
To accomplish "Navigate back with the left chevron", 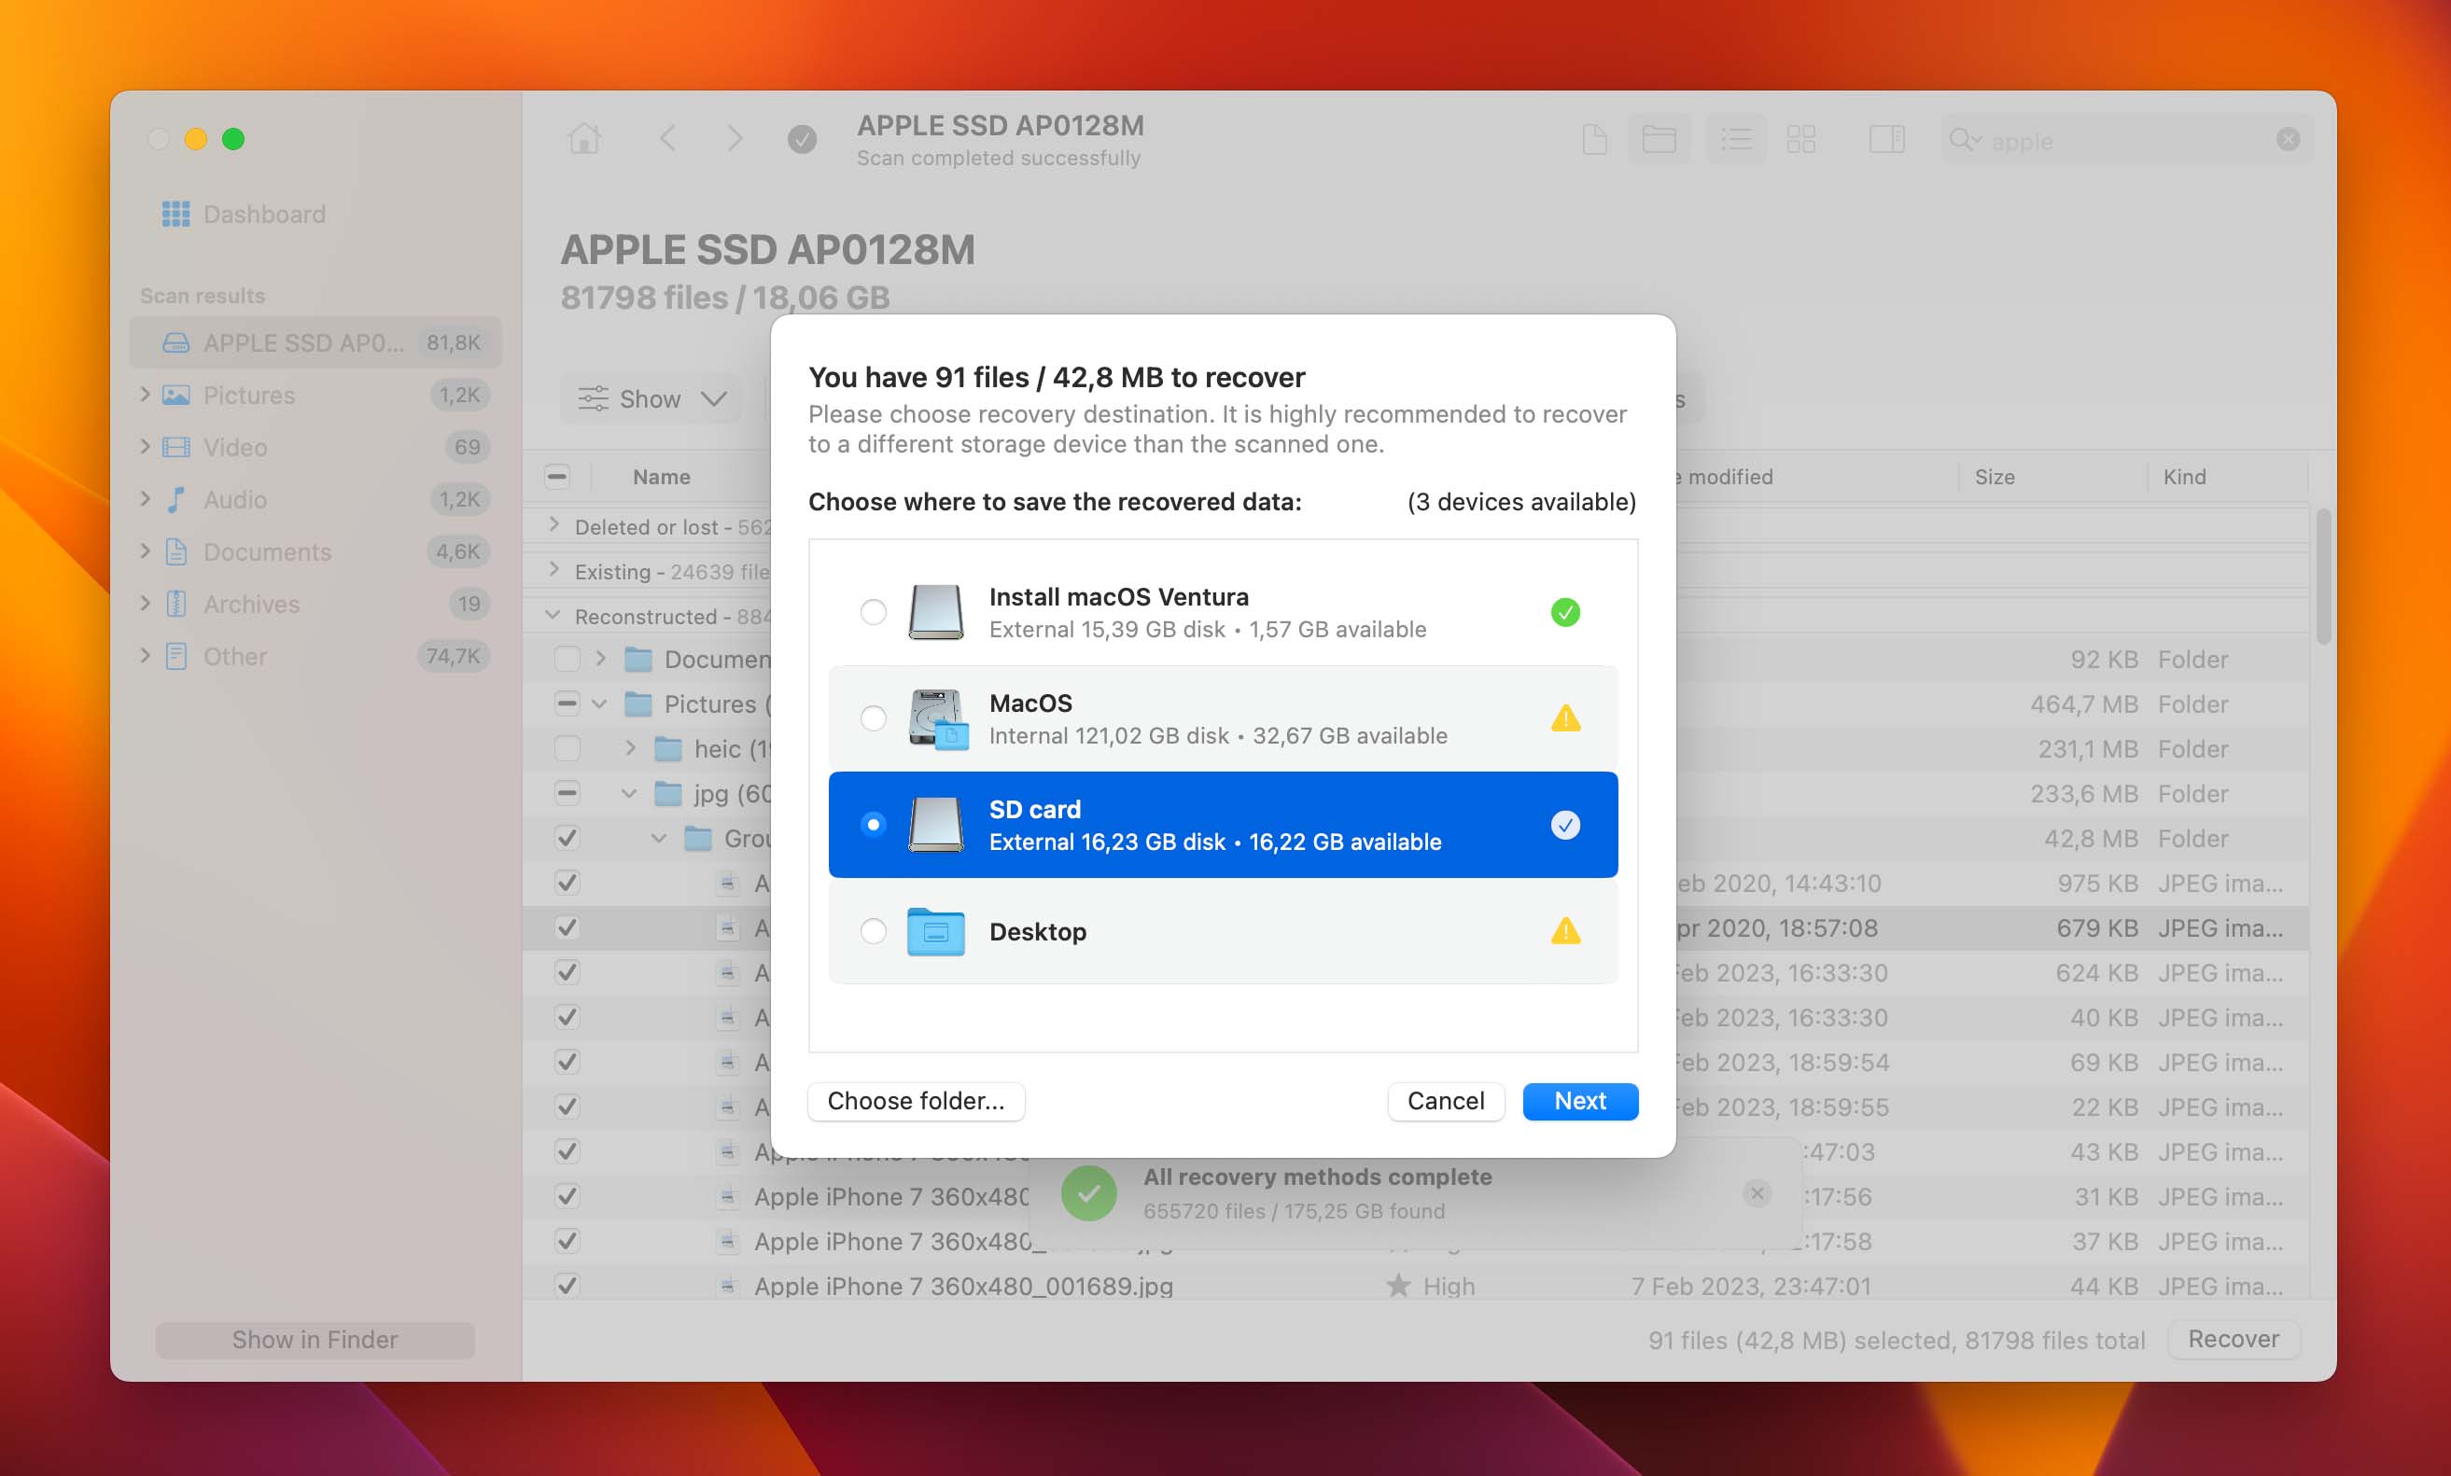I will 667,139.
